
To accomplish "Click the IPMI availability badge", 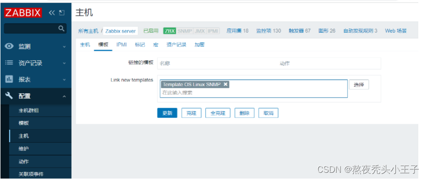I will [x=213, y=31].
